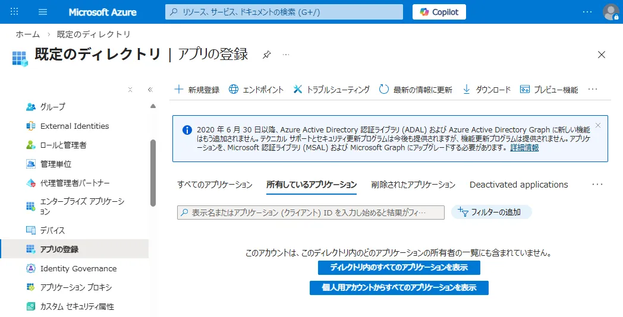Open カスタム セキュリティ属性 in sidebar

[x=77, y=307]
